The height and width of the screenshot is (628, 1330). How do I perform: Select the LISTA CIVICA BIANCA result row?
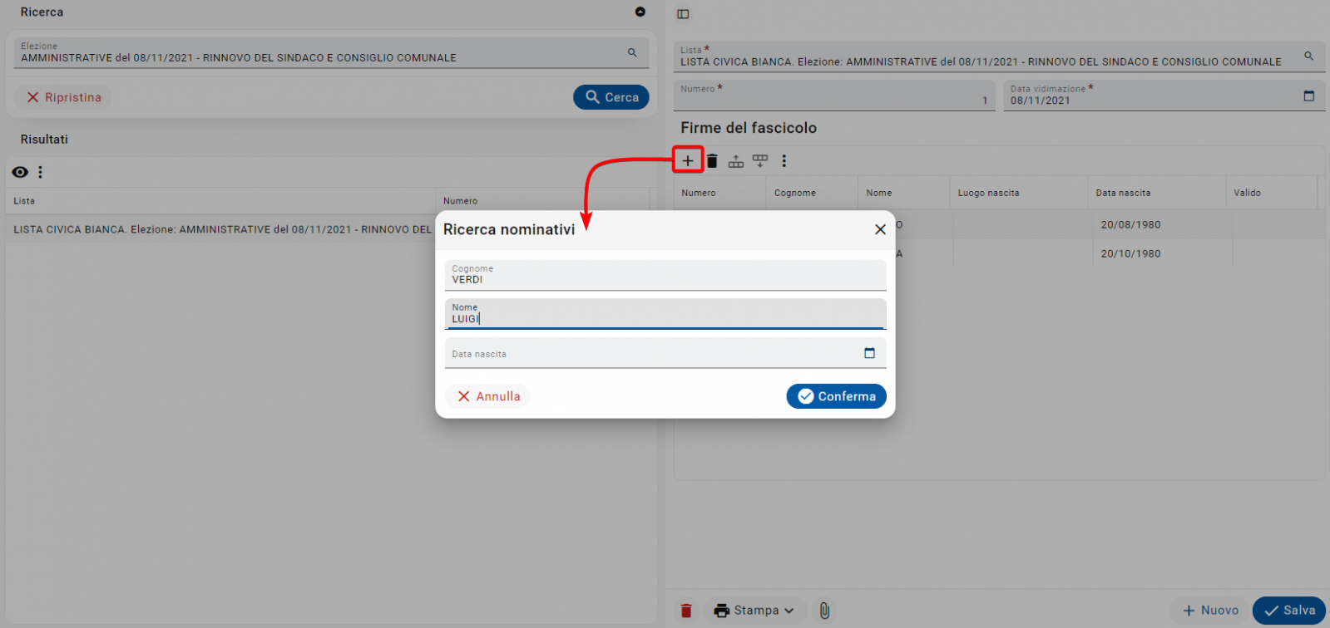point(220,229)
